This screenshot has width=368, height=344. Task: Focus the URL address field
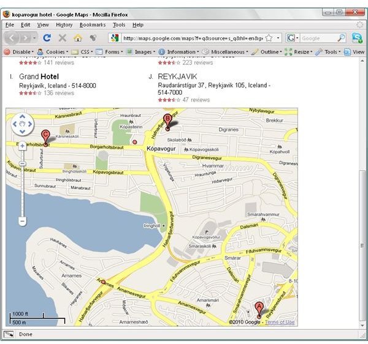[x=193, y=38]
